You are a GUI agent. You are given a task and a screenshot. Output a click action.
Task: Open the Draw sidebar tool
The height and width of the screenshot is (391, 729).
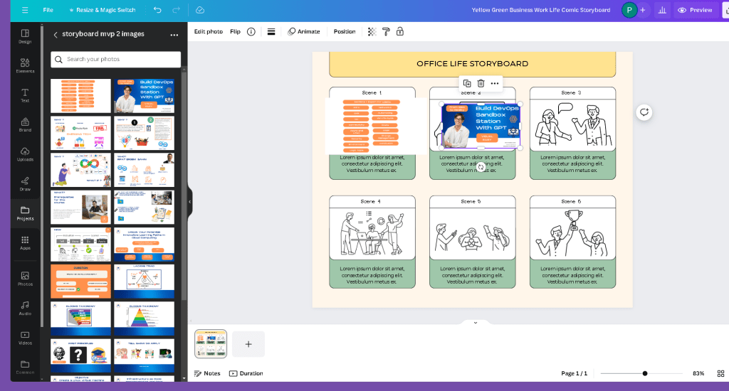click(x=25, y=183)
